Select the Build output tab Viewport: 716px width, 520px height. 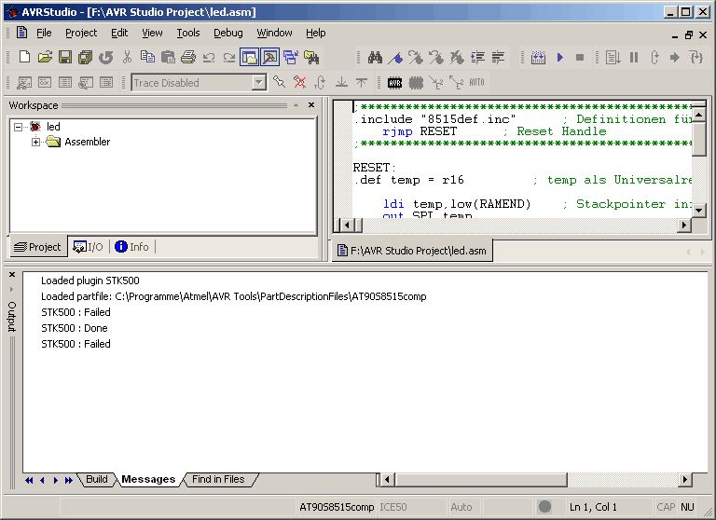pyautogui.click(x=97, y=479)
